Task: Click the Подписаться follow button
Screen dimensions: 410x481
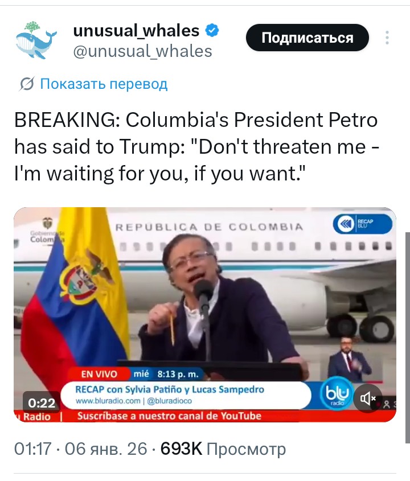Action: [307, 38]
